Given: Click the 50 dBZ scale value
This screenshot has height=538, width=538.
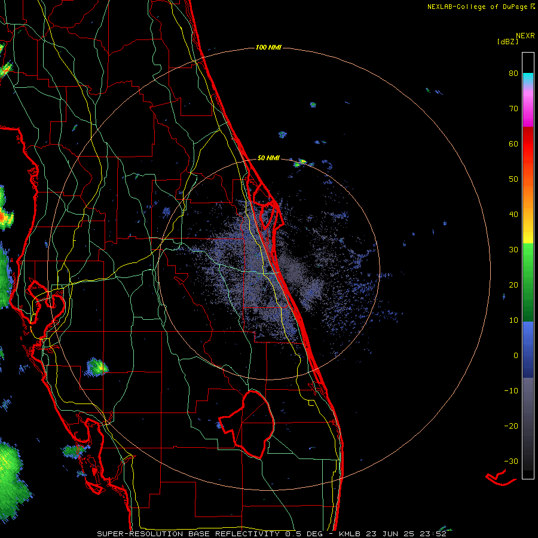Looking at the screenshot, I should click(x=513, y=179).
